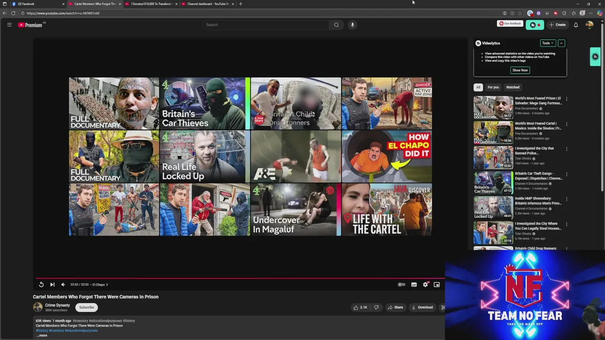Viewport: 605px width, 340px height.
Task: Click the browser address bar URL
Action: click(63, 13)
